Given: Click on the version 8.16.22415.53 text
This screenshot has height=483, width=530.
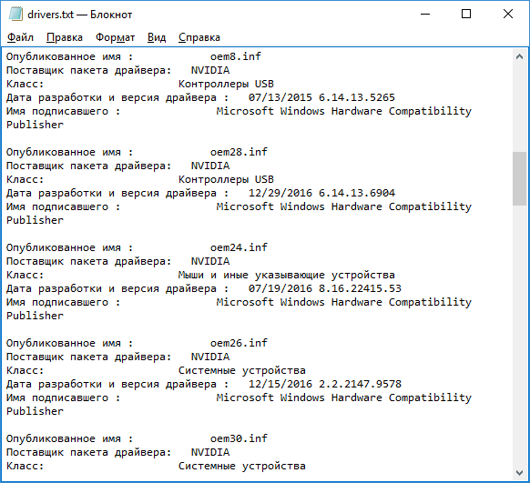Looking at the screenshot, I should pos(360,288).
